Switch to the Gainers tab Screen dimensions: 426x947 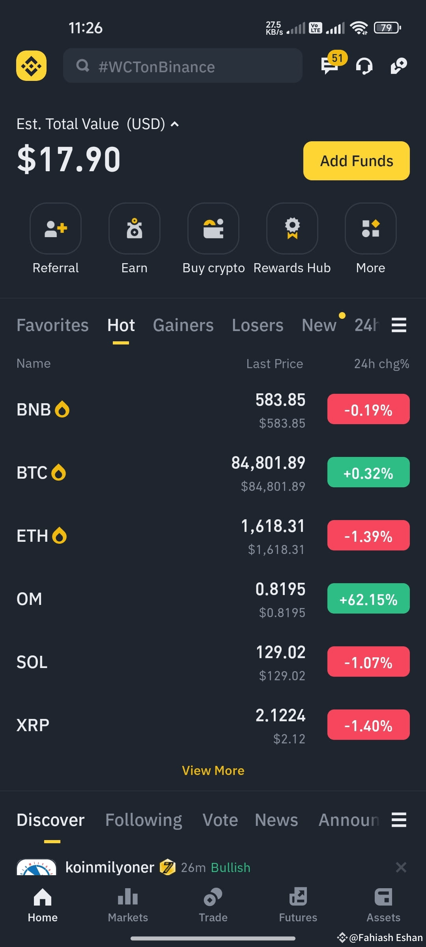tap(183, 325)
